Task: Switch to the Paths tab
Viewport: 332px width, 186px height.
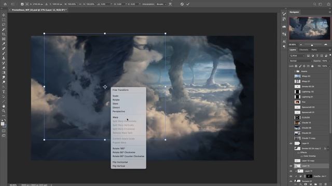Action: (x=314, y=50)
